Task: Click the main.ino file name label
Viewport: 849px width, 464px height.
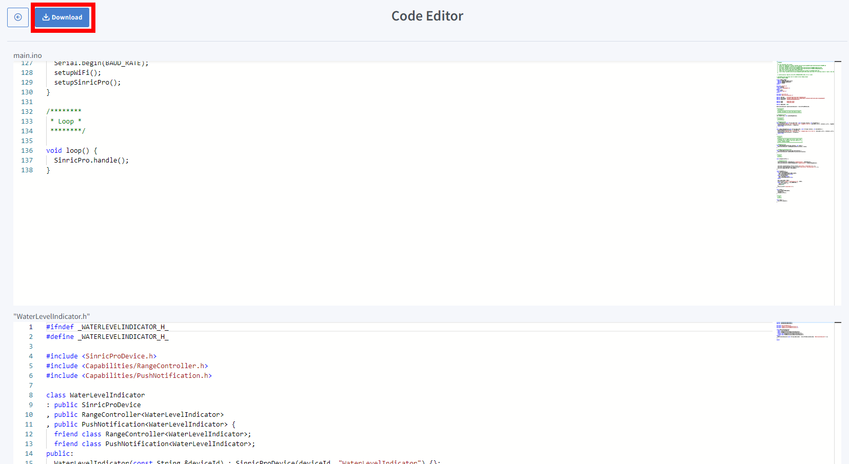Action: coord(28,55)
